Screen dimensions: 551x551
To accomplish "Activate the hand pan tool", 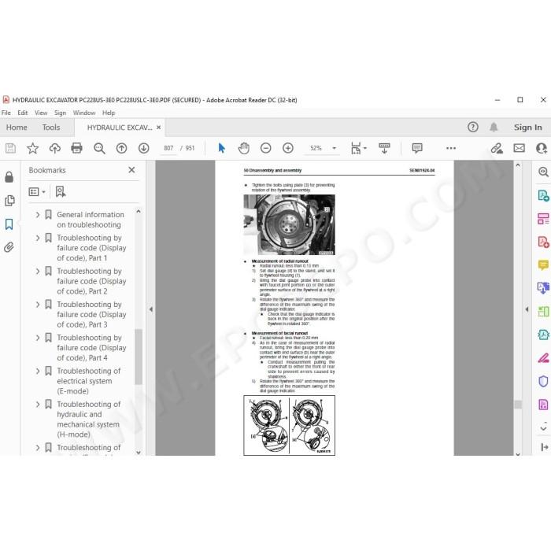I will click(x=243, y=148).
